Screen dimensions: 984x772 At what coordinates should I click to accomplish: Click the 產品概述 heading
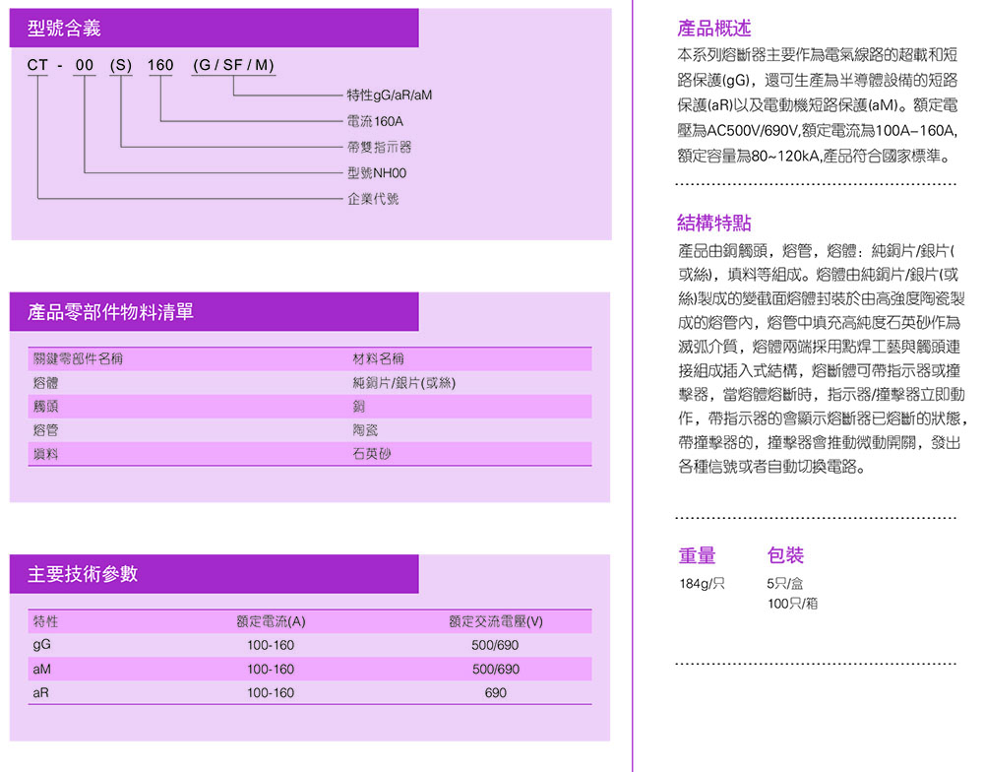(x=714, y=29)
